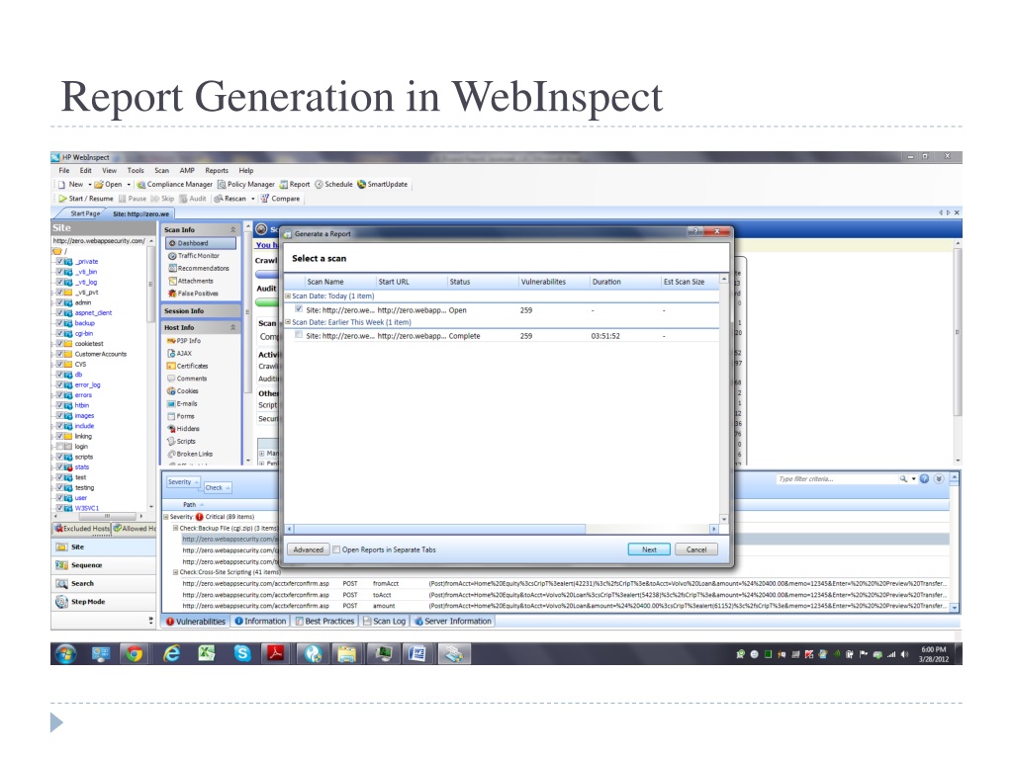This screenshot has width=1013, height=759.
Task: Click the Type filter criteria field
Action: [837, 479]
